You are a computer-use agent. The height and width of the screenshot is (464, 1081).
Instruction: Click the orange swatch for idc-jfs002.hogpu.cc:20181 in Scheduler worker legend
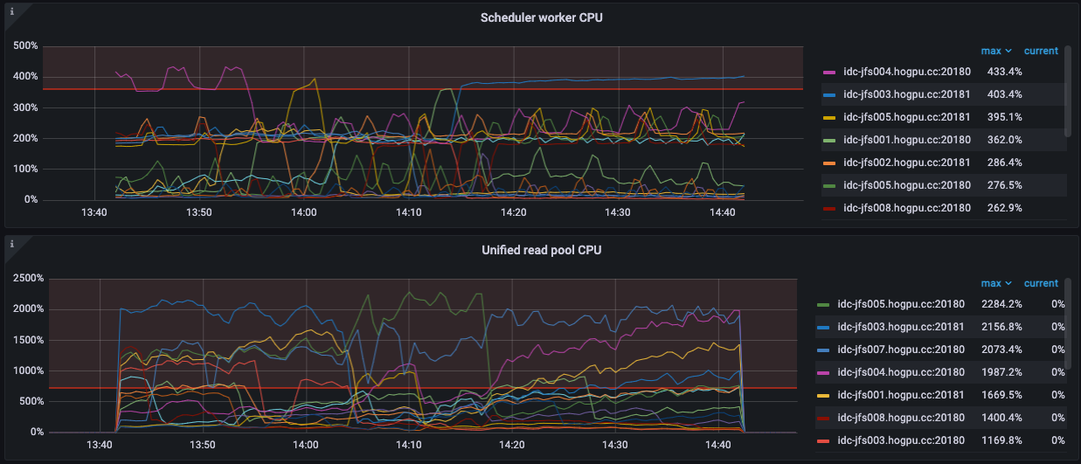point(830,163)
